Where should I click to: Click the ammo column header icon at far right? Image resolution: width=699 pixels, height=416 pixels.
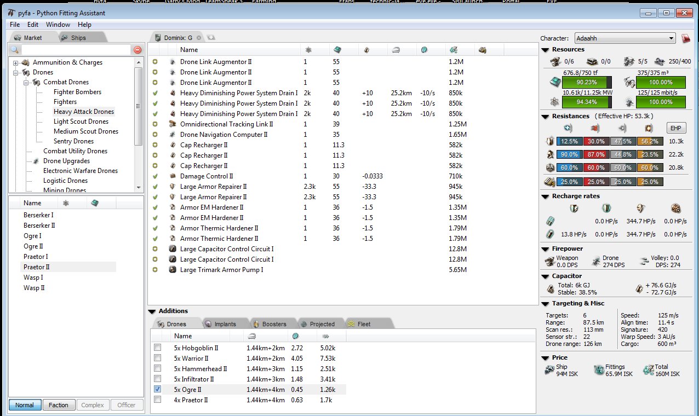[482, 50]
